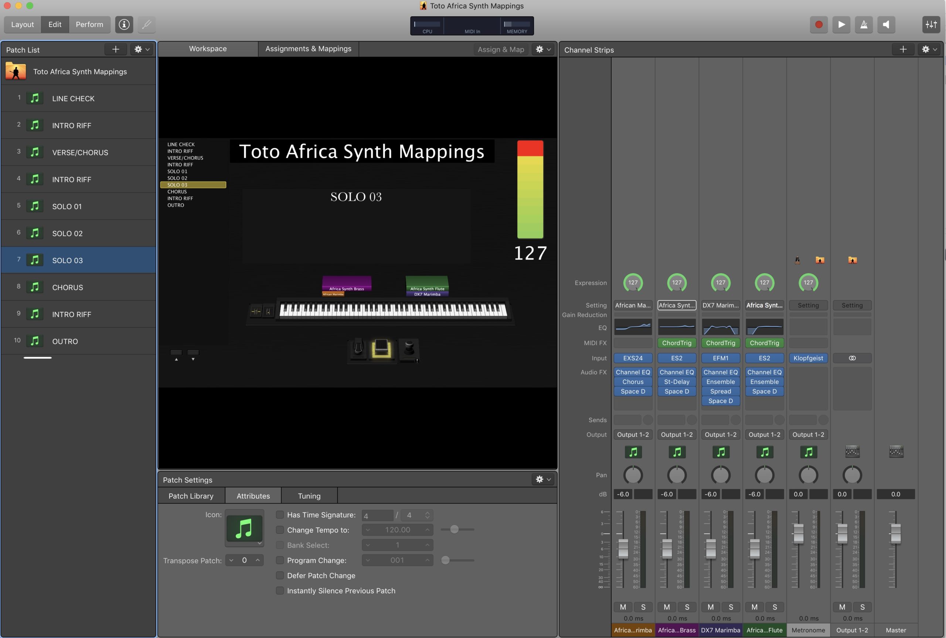Switch to Assignments & Mappings tab
The image size is (946, 638).
click(308, 49)
